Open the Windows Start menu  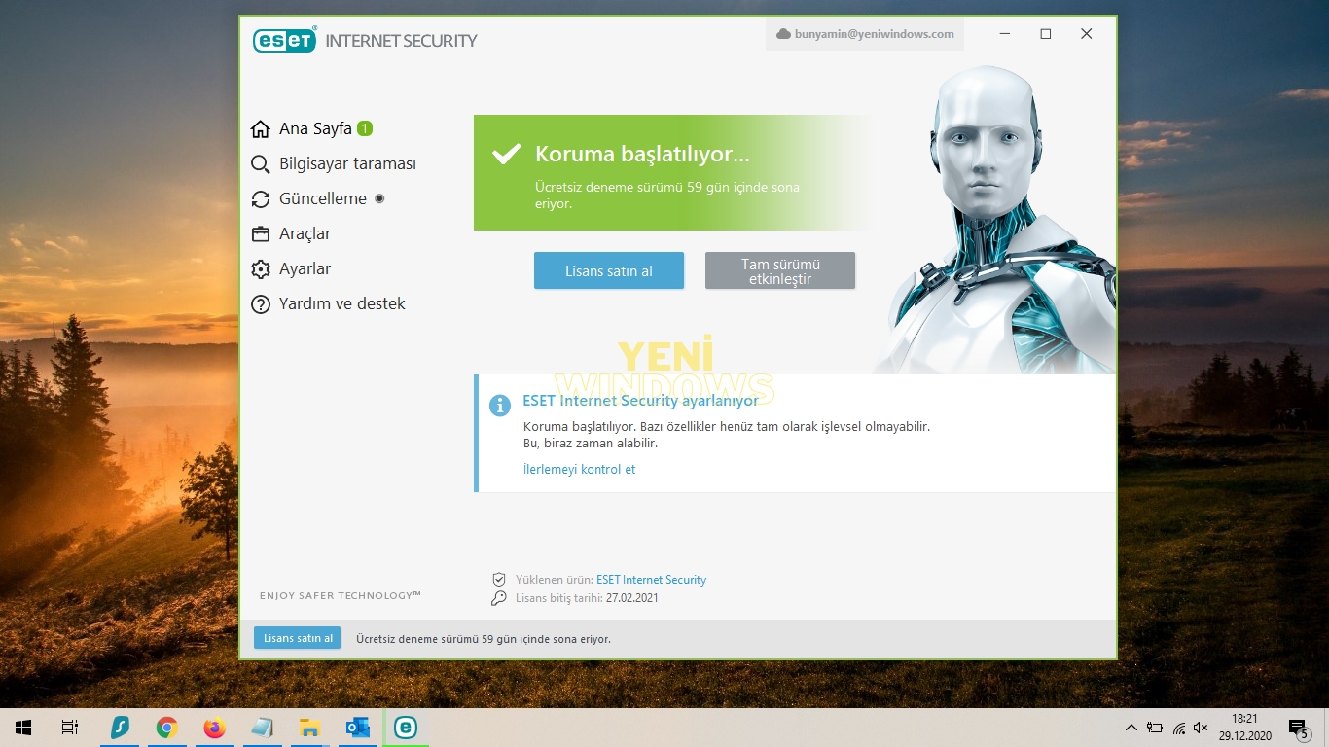23,728
